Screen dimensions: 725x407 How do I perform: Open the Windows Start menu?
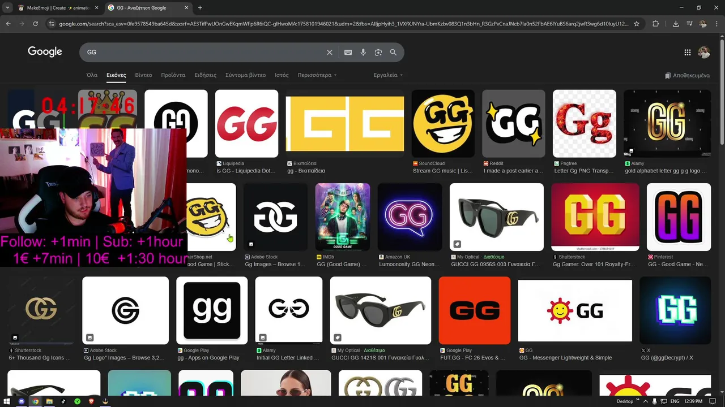[x=8, y=401]
